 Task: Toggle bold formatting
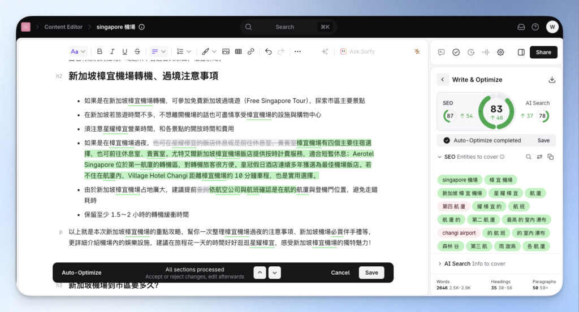(100, 51)
